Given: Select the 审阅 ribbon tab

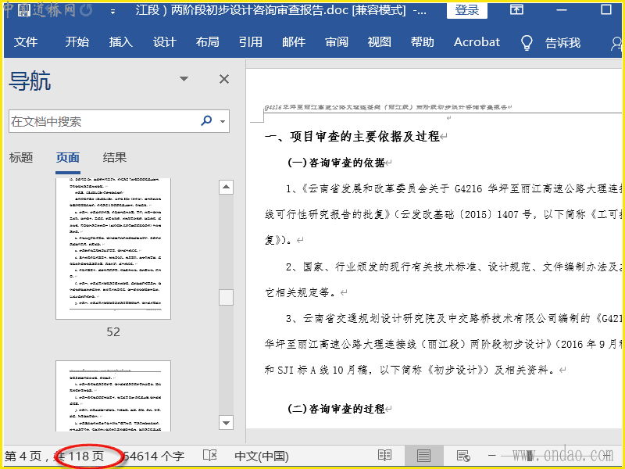Looking at the screenshot, I should click(337, 42).
